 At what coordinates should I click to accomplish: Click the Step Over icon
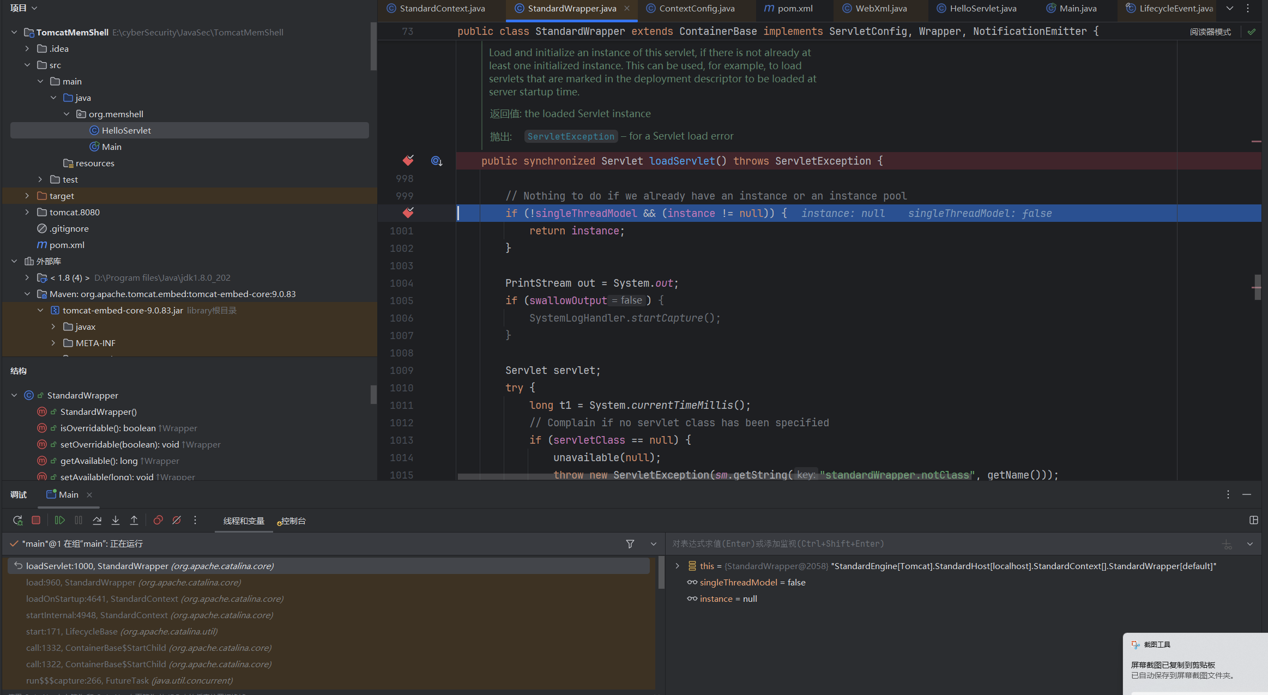(97, 521)
